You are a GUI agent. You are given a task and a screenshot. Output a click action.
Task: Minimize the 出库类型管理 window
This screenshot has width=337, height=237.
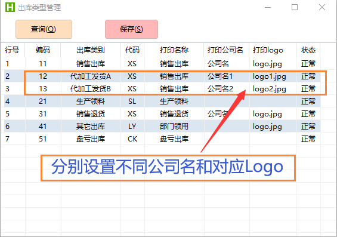coord(268,7)
